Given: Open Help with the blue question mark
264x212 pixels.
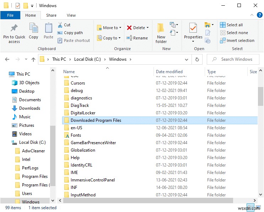Looking at the screenshot, I should [259, 15].
